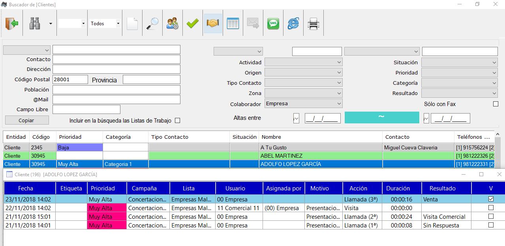Image resolution: width=505 pixels, height=246 pixels.
Task: Click the Copiar button
Action: click(x=27, y=120)
